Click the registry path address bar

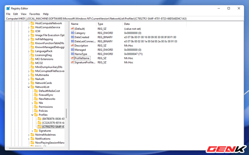[124, 19]
